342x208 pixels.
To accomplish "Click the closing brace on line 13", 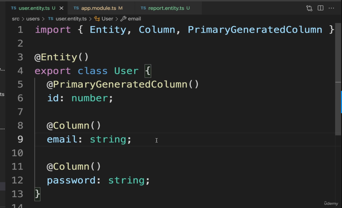I will [x=37, y=194].
